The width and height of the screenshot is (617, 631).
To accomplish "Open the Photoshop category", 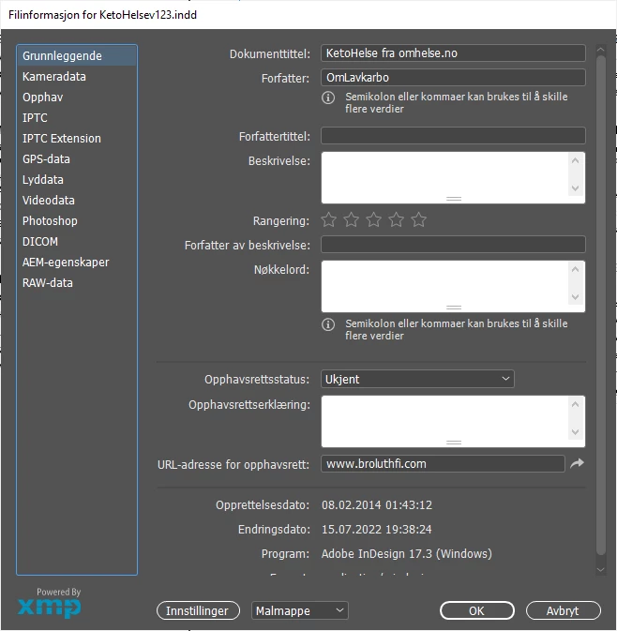I will point(77,221).
